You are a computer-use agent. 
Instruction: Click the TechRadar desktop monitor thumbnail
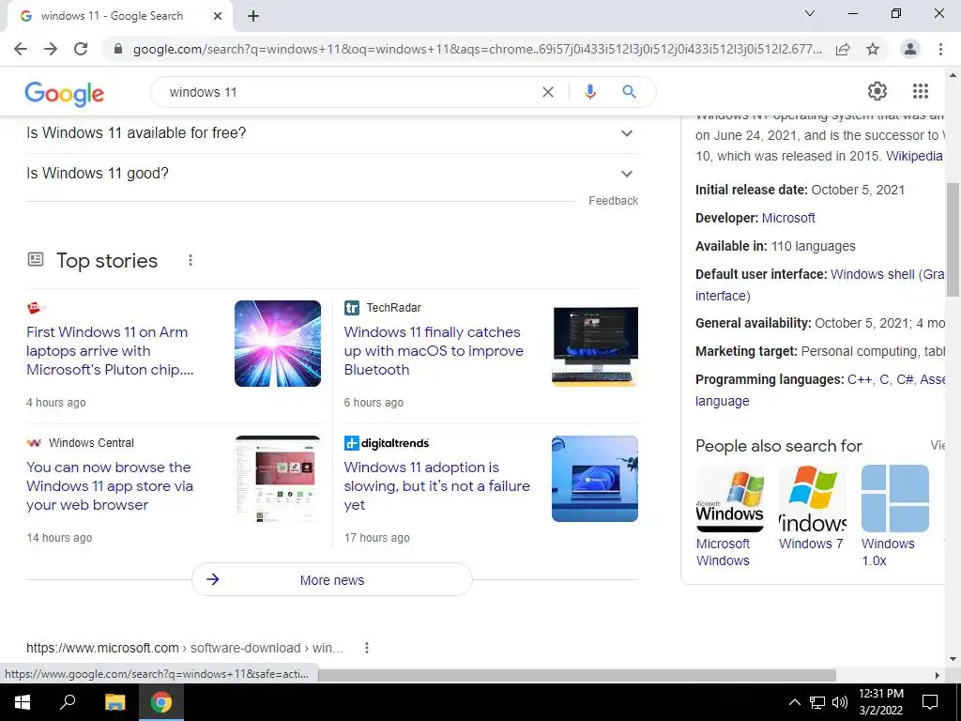[x=595, y=346]
